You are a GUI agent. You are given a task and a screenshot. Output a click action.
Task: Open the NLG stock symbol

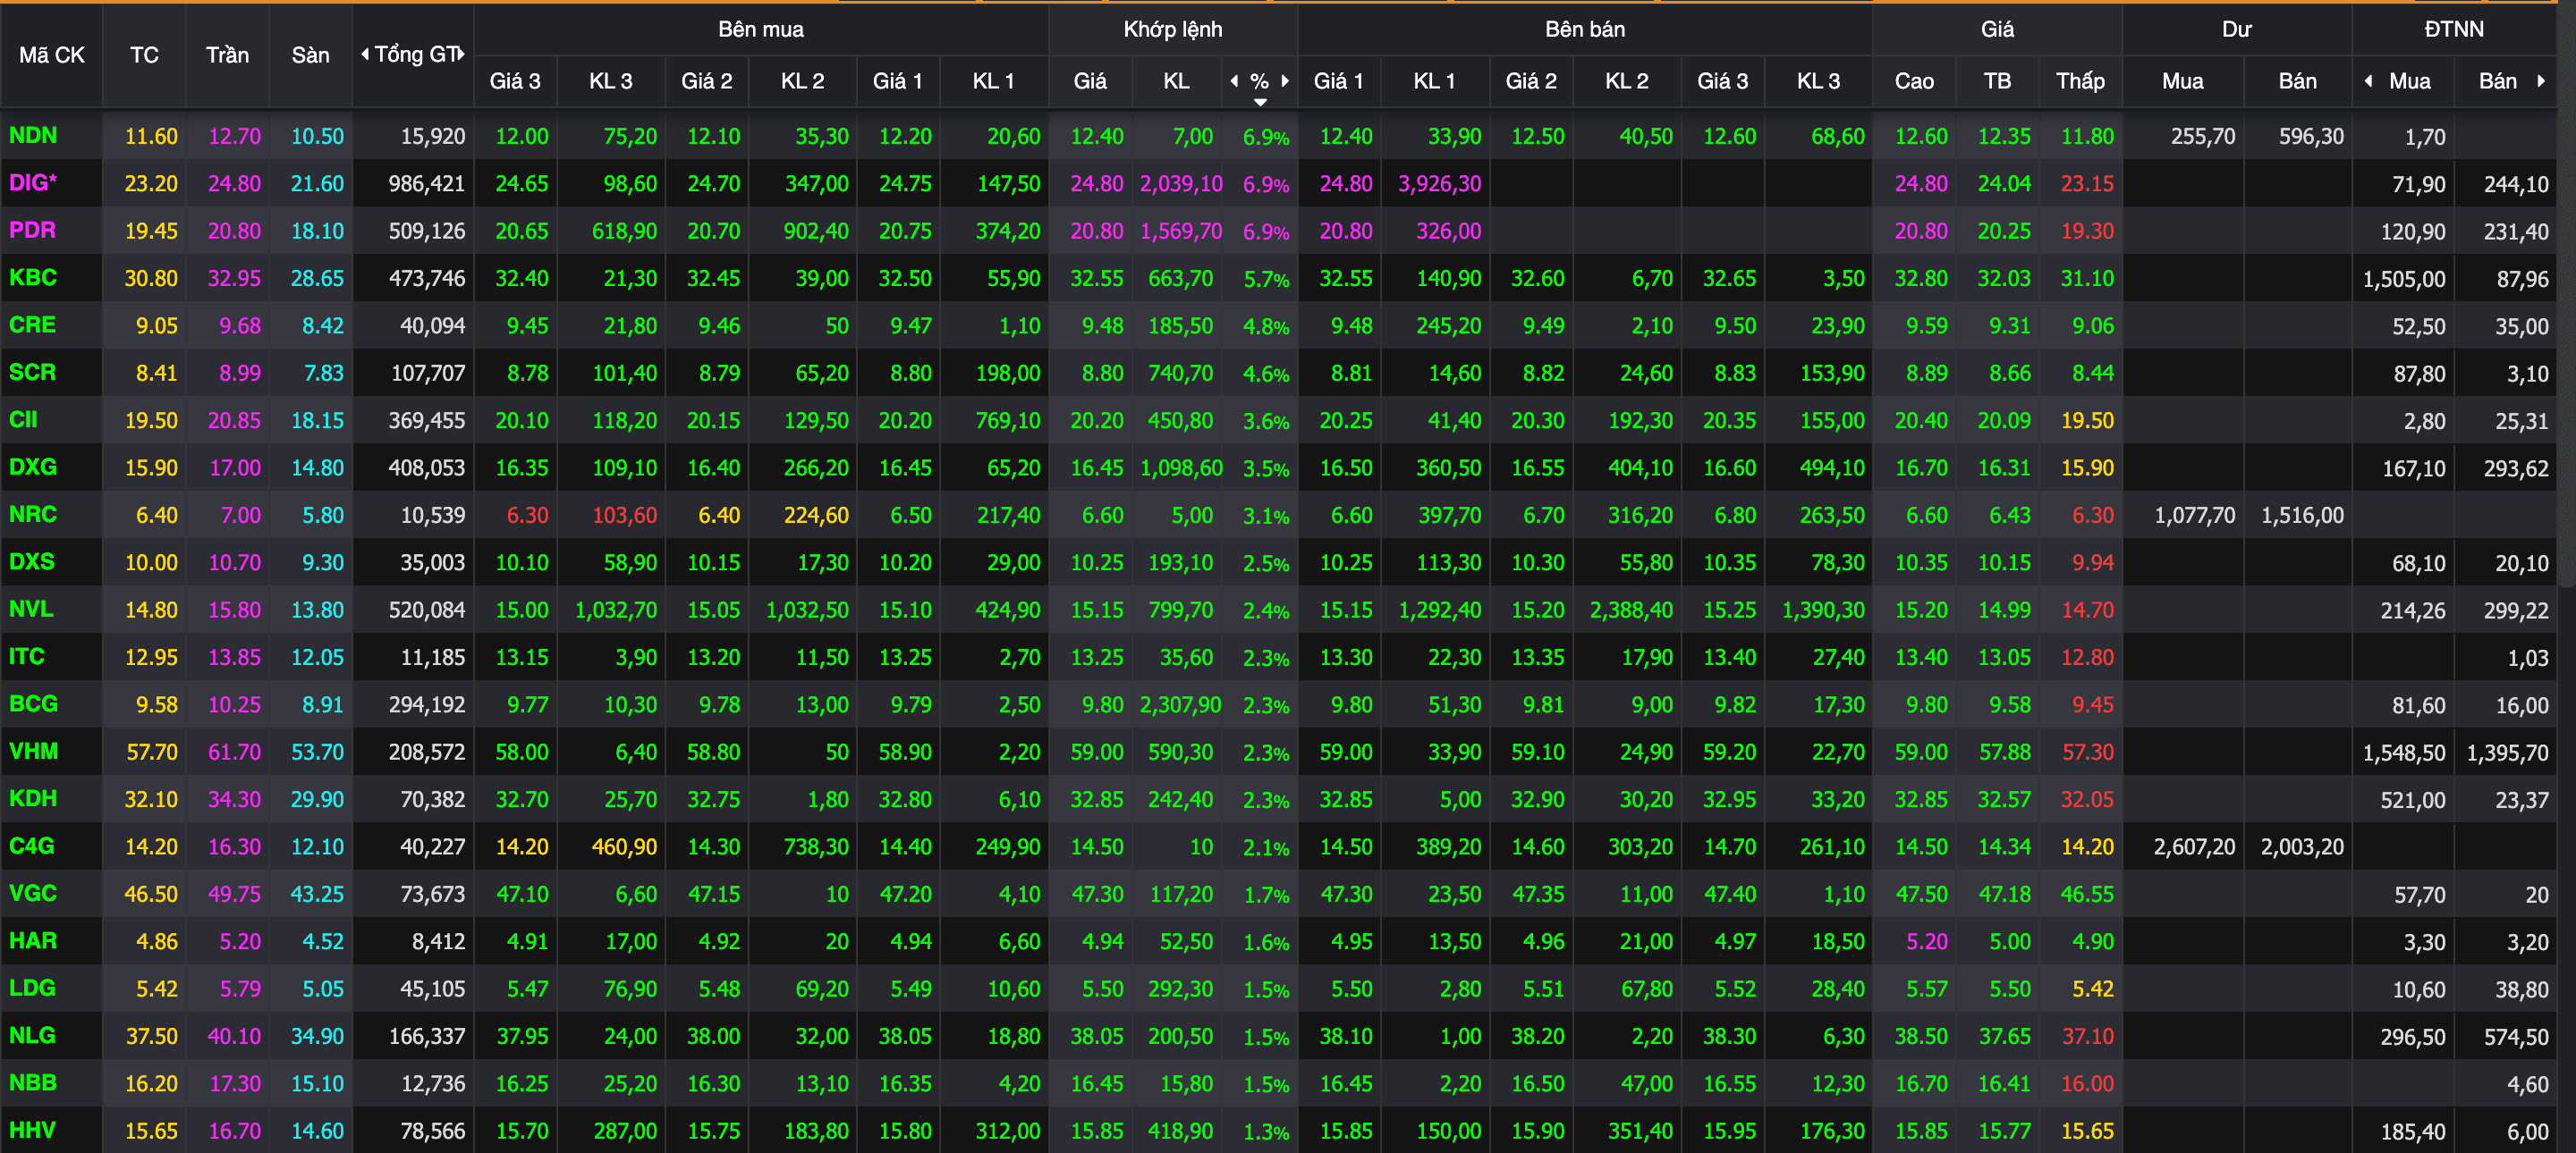[x=32, y=1035]
